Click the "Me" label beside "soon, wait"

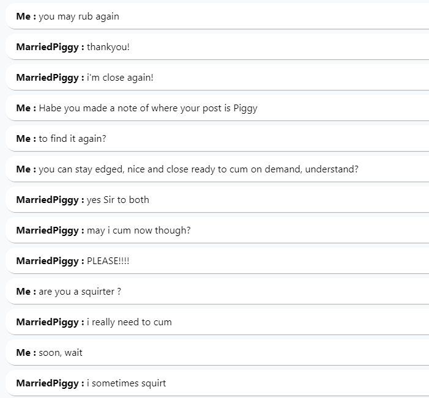click(x=23, y=353)
